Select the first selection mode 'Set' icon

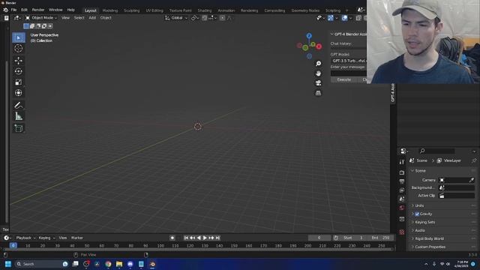[26, 26]
